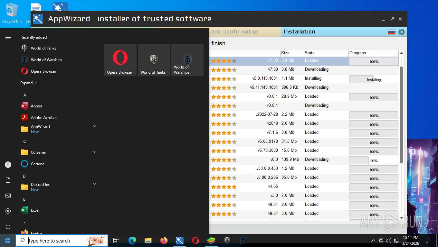The image size is (438, 247).
Task: Click the user account icon in Start rail
Action: (x=8, y=165)
